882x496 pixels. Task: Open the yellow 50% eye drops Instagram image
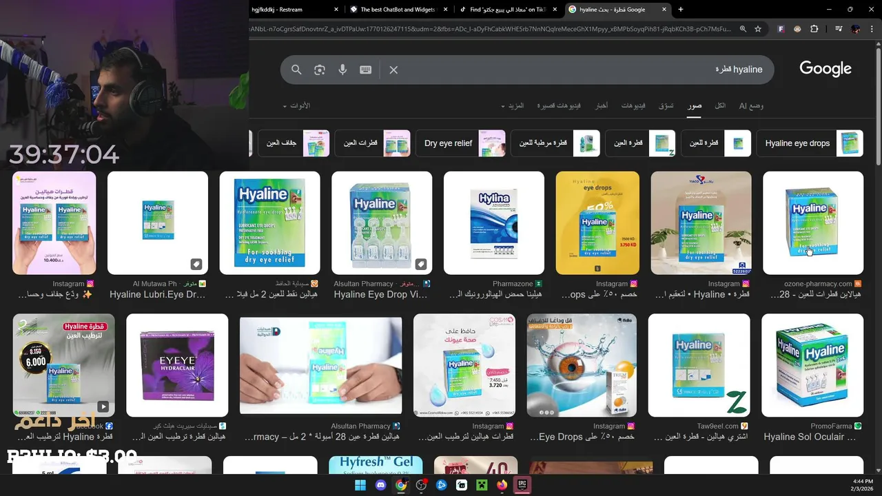click(597, 223)
